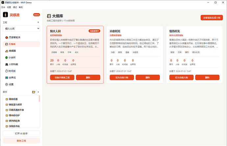Viewport: 227px width, 146px height.
Task: Set 慢热时光 as the current outline
Action: [181, 77]
